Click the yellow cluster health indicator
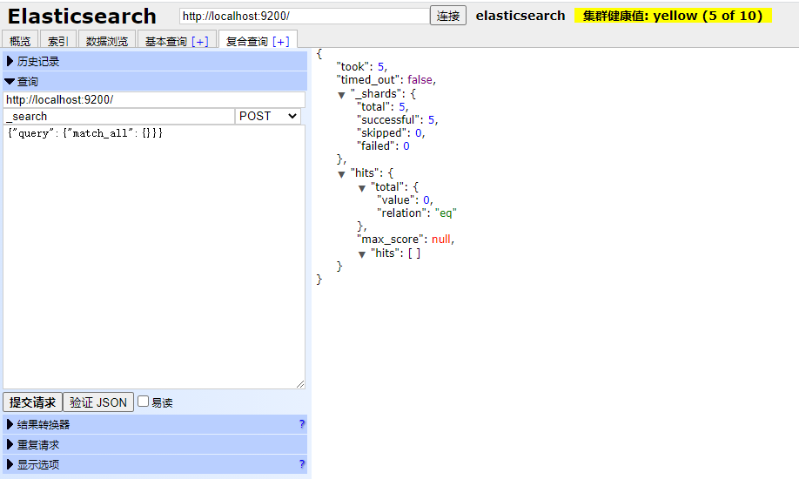 coord(673,16)
